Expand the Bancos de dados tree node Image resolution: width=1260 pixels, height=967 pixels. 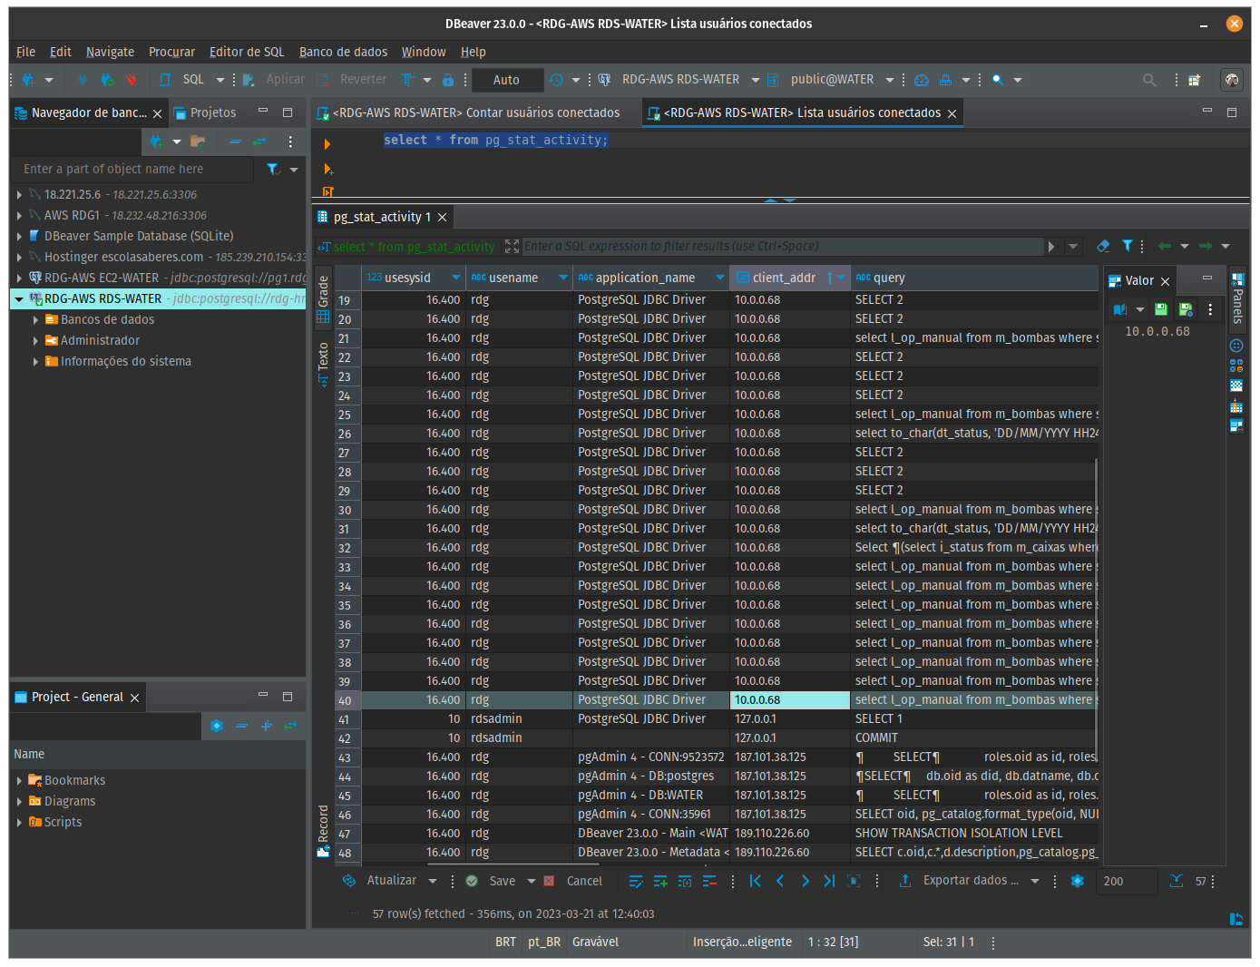click(35, 319)
